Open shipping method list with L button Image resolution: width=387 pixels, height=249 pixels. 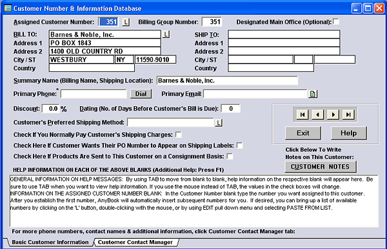[219, 123]
